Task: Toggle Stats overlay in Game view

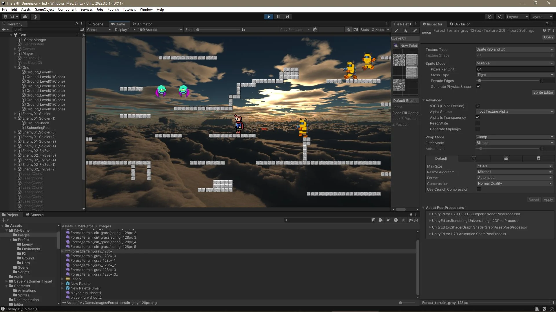Action: (x=365, y=29)
